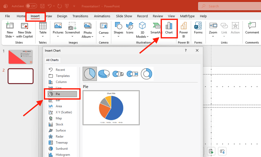Image resolution: width=261 pixels, height=157 pixels.
Task: Click the Forms button
Action: click(198, 28)
